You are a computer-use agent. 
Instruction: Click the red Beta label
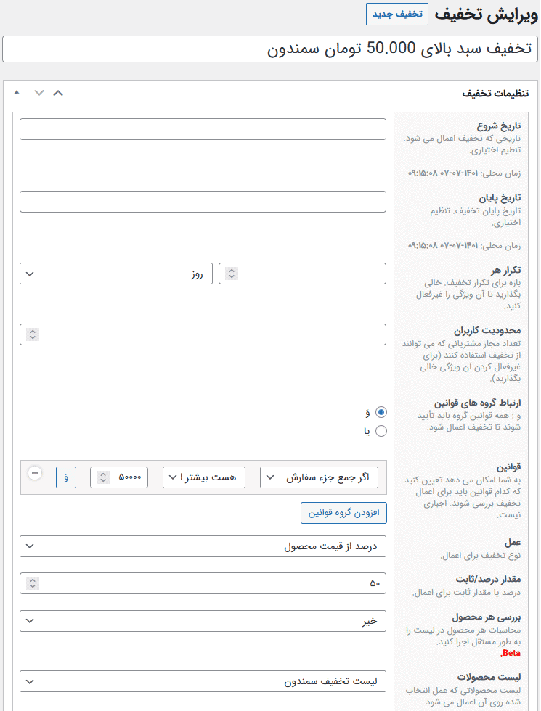tap(510, 653)
